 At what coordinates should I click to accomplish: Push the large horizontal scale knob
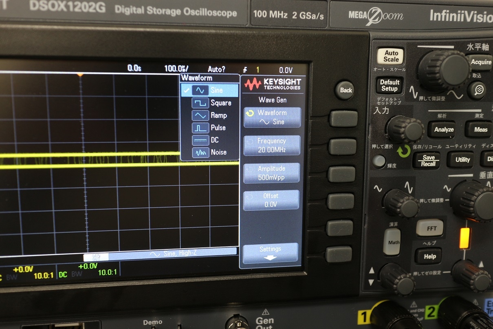[x=443, y=71]
